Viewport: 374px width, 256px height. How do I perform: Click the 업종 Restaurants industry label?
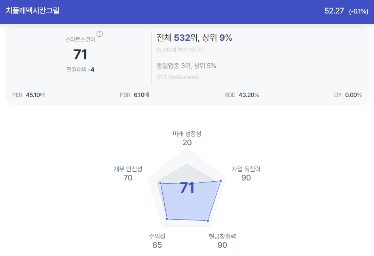tap(178, 77)
